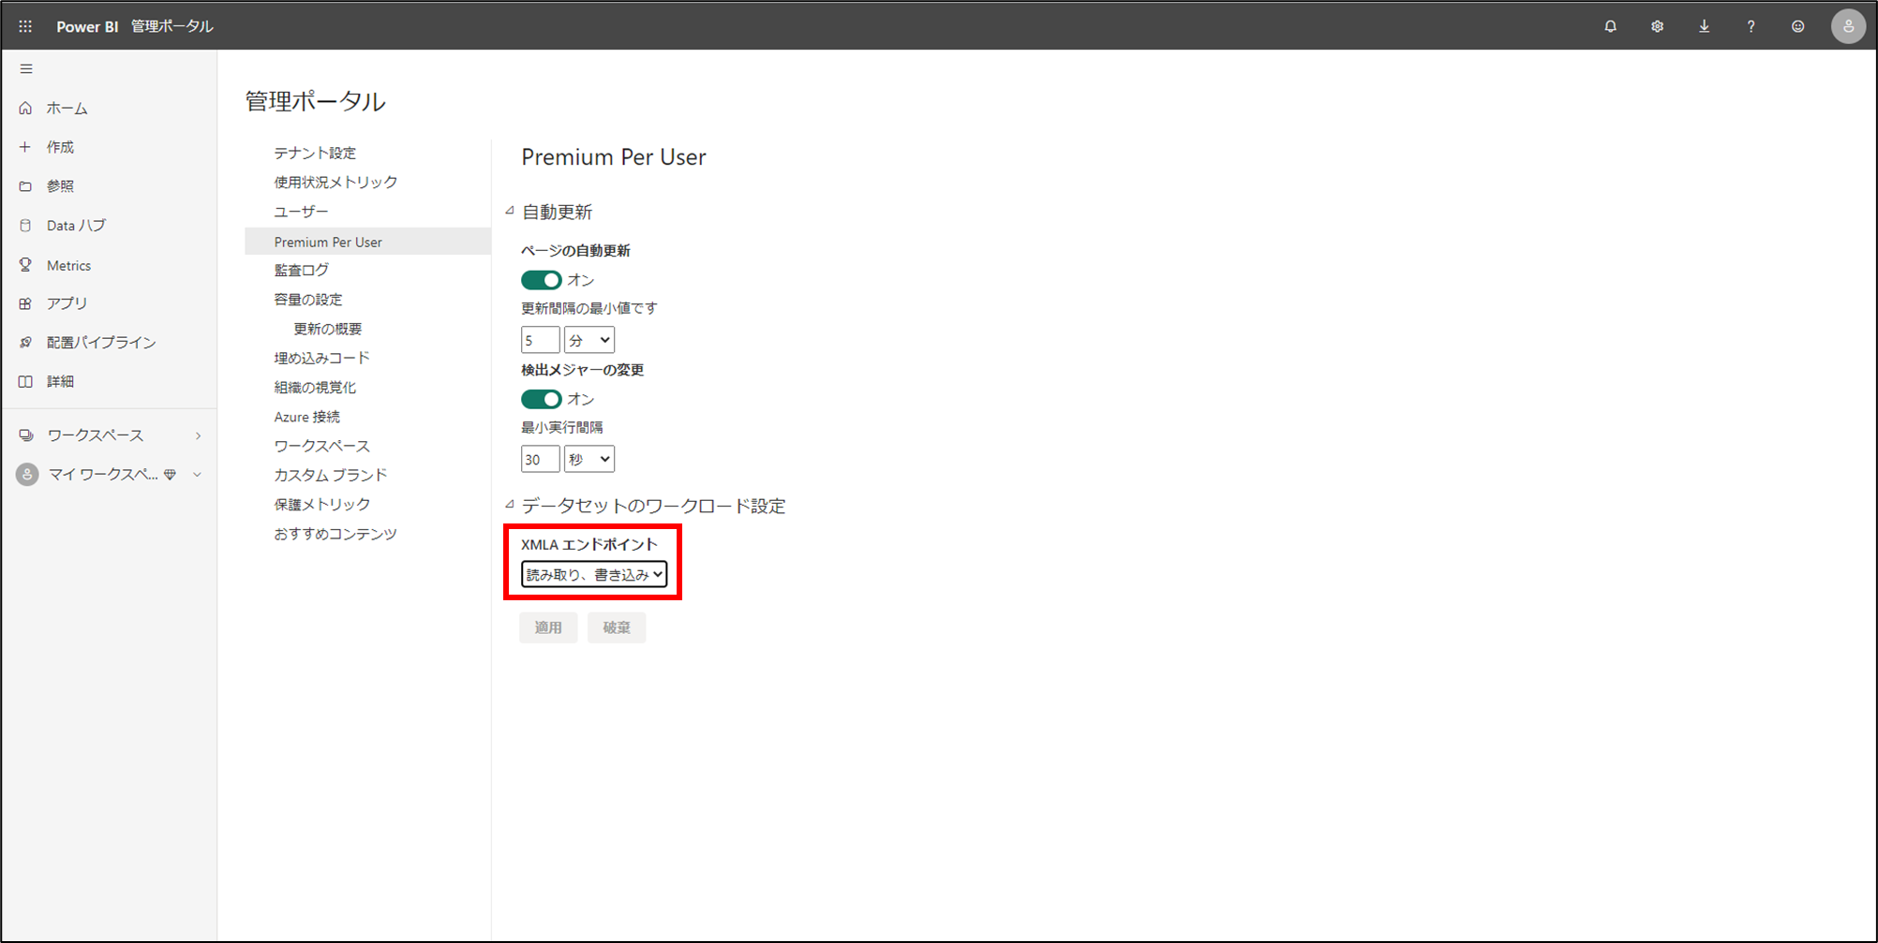Viewport: 1878px width, 943px height.
Task: Click the 配置パイプライン rocket icon
Action: pos(25,343)
